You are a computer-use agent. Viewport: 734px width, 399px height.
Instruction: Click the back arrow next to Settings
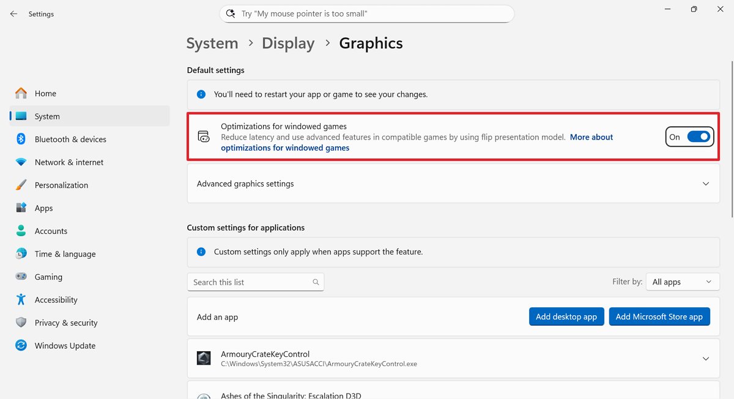tap(13, 13)
